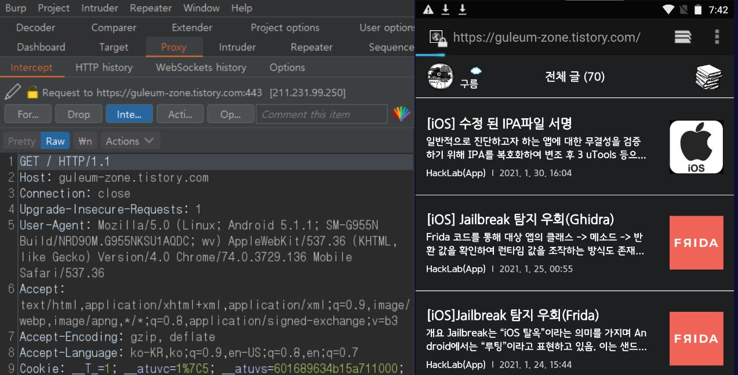Switch to the Repeater tool tab
Screen dimensions: 738x375
pyautogui.click(x=311, y=47)
